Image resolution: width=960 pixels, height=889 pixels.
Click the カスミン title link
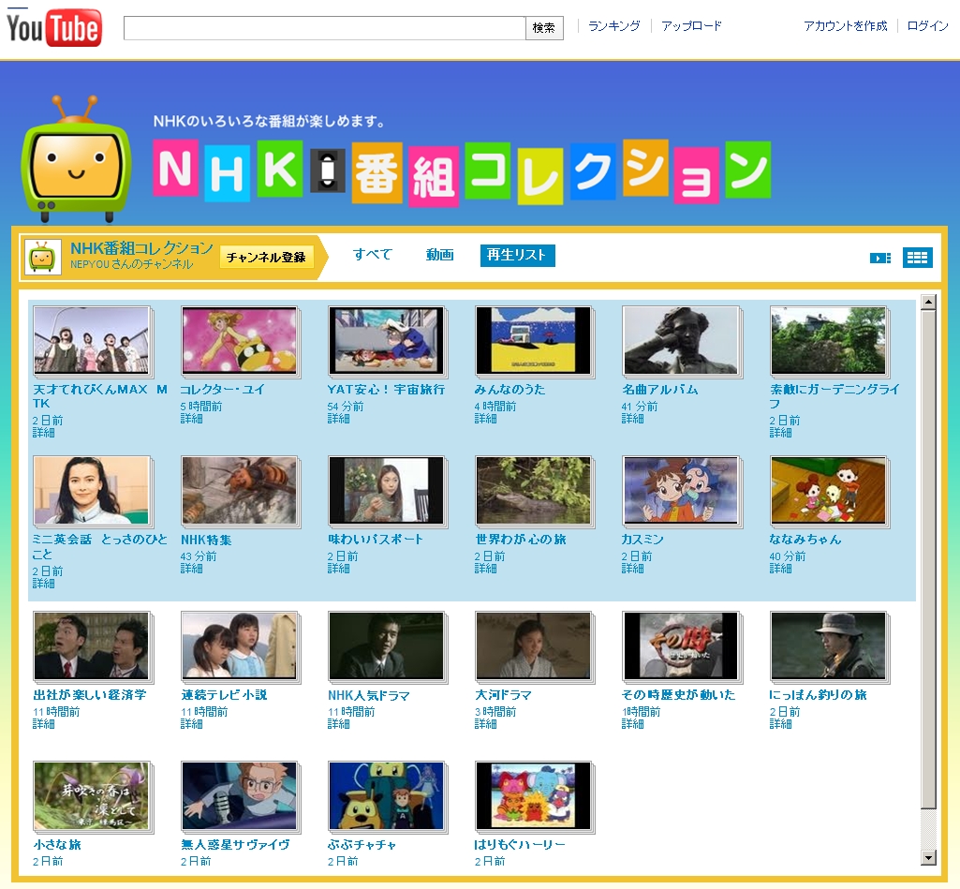pyautogui.click(x=642, y=540)
